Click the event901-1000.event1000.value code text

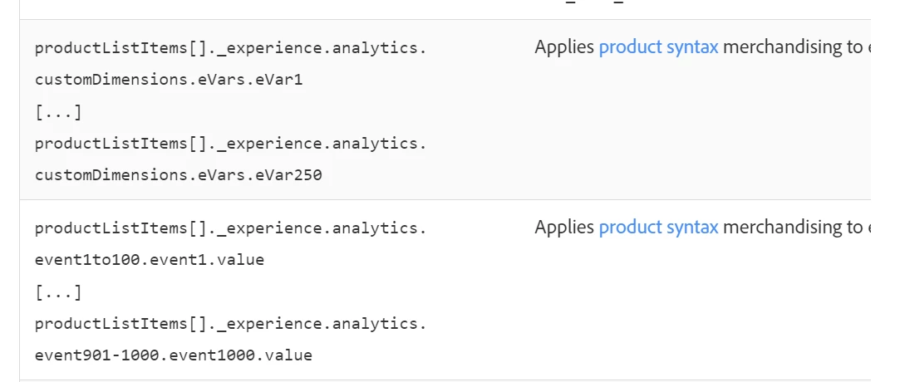coord(174,355)
